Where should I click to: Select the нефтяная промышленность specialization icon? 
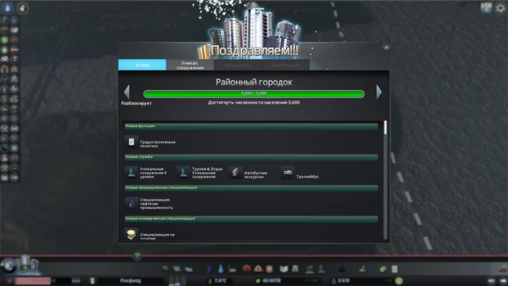(x=131, y=203)
